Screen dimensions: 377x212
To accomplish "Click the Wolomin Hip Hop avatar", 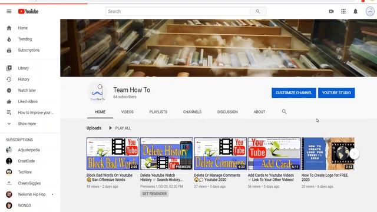I will pyautogui.click(x=9, y=194).
